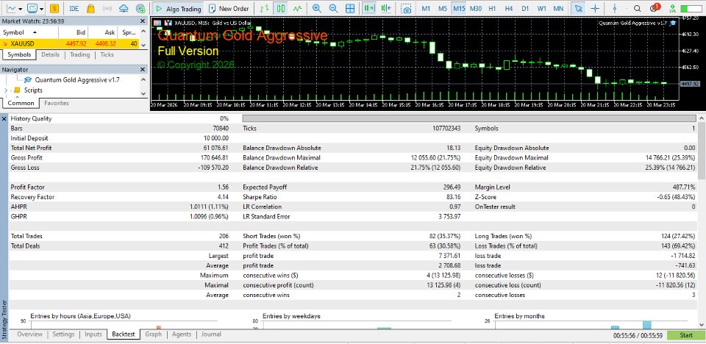Select the M5 timeframe
Image resolution: width=706 pixels, height=344 pixels.
tap(443, 8)
